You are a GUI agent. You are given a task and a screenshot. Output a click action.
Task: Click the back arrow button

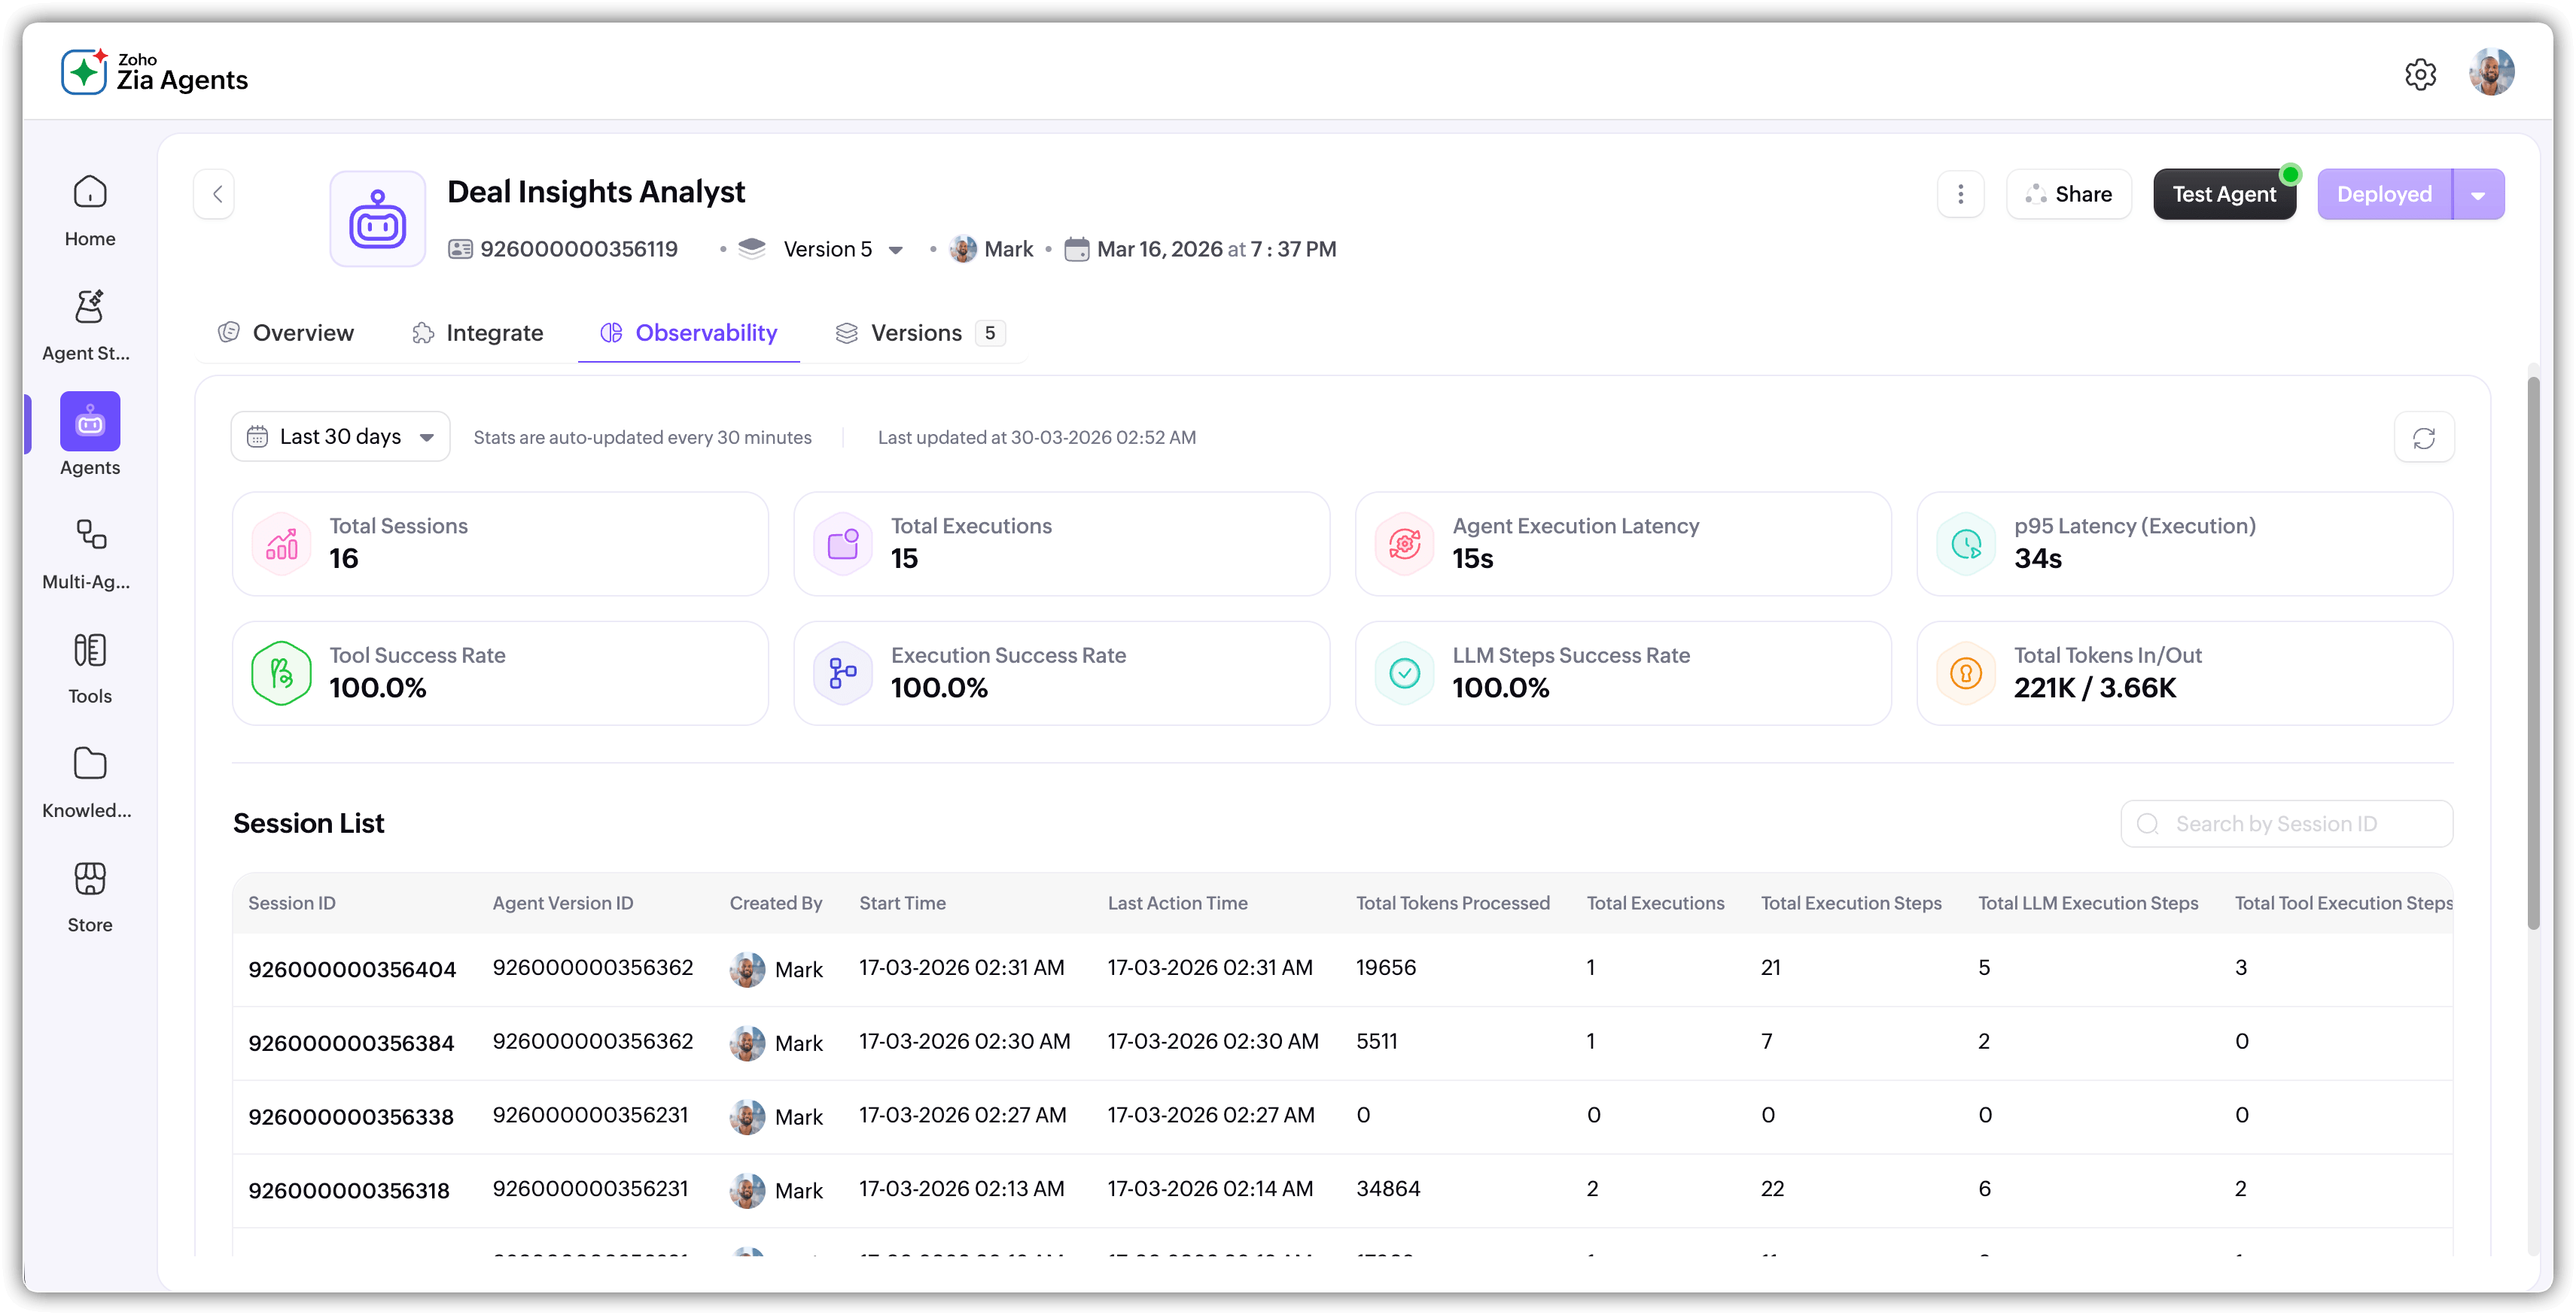click(215, 194)
